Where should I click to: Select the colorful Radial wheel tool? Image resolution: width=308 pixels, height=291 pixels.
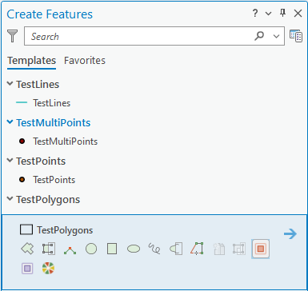pyautogui.click(x=49, y=268)
